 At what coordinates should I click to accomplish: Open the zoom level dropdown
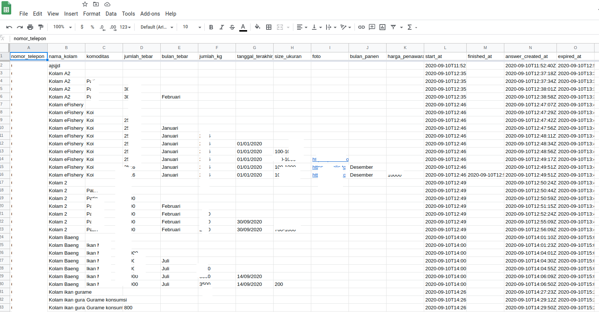click(x=62, y=27)
